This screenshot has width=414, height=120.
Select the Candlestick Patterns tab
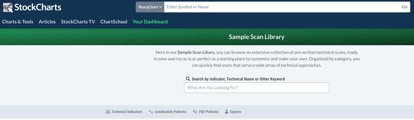tap(171, 112)
